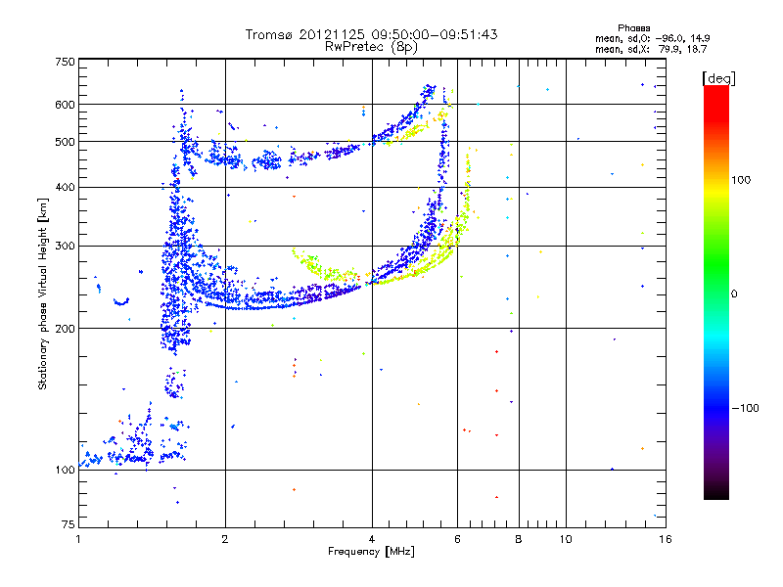Click the x-axis tick label '6'
This screenshot has height=587, width=783.
(457, 539)
